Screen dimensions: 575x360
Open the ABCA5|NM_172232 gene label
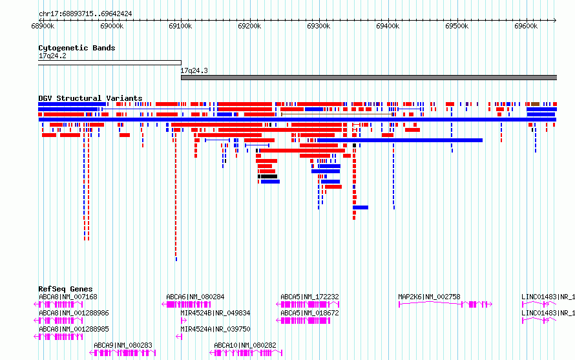309,297
